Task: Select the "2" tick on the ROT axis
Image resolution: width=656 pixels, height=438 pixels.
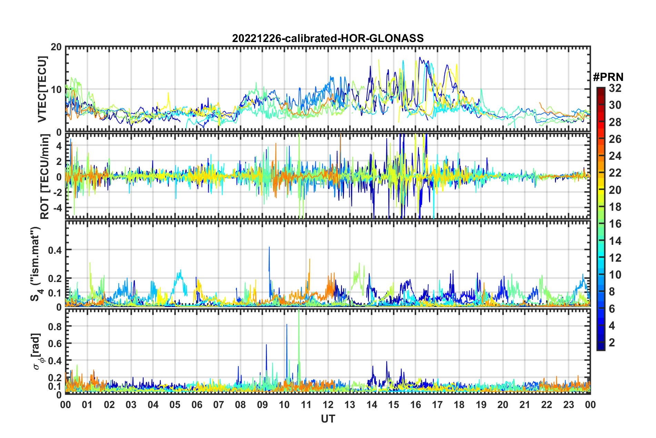Action: point(59,161)
